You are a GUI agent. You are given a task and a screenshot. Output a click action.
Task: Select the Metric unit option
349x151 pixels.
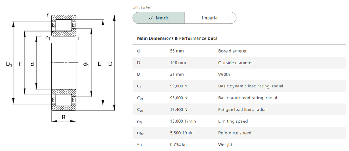coord(159,18)
